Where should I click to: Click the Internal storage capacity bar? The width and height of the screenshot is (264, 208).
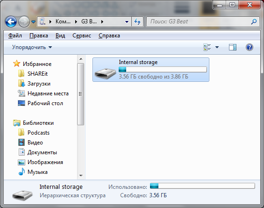click(x=163, y=69)
